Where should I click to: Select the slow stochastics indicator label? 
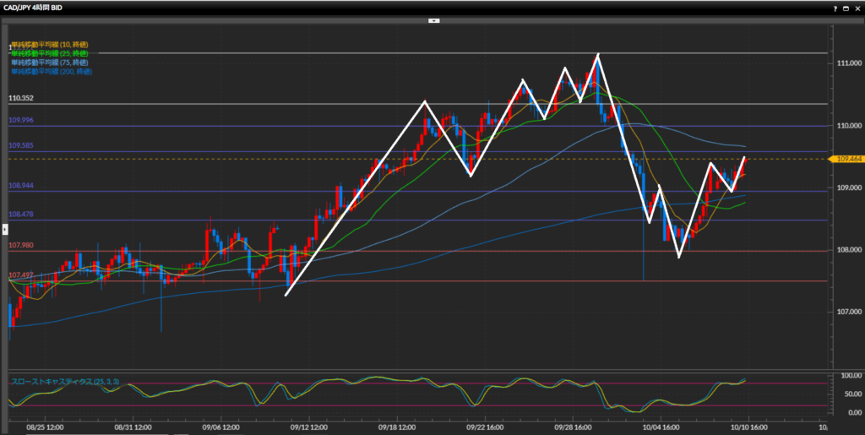[65, 383]
